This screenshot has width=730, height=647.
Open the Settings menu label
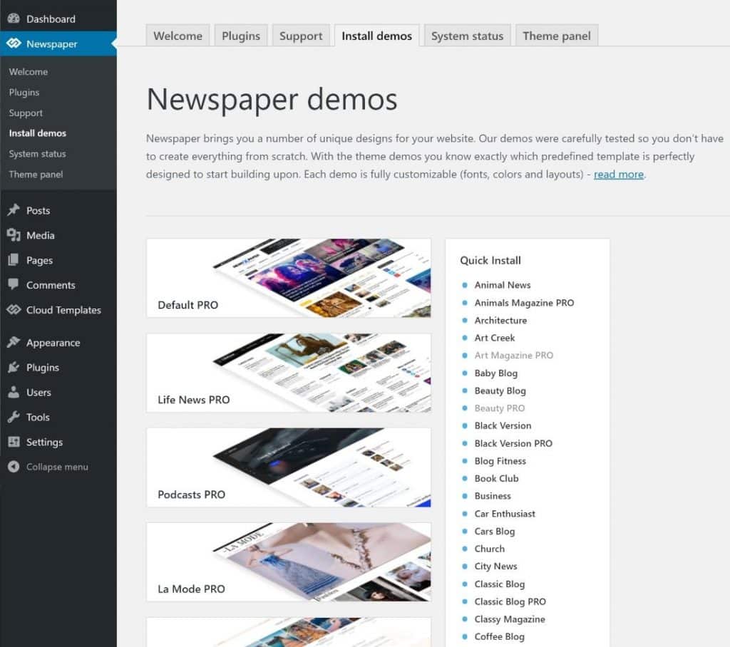[x=44, y=442]
